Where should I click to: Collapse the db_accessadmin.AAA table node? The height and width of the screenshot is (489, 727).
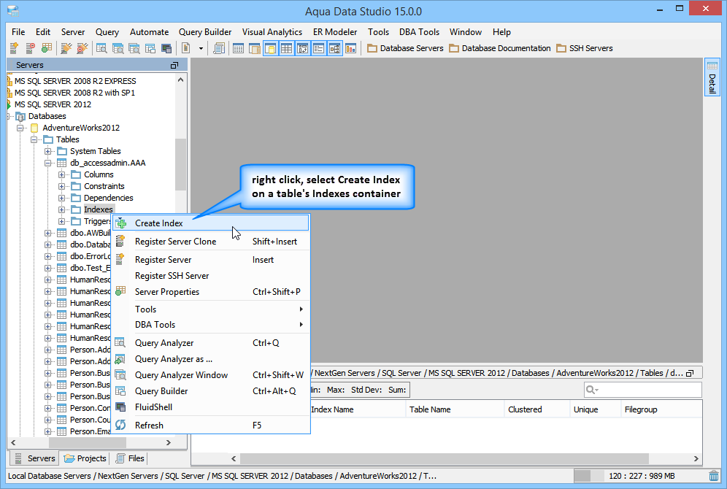click(47, 163)
